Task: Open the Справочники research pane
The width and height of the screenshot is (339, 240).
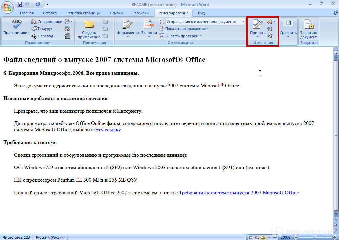Action: point(47,22)
